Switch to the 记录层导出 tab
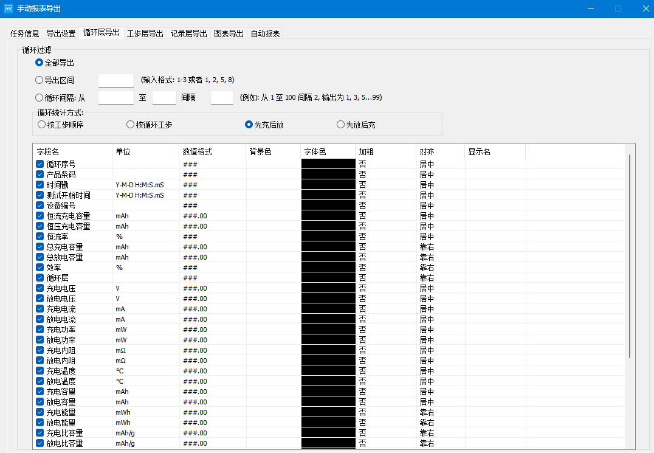654x453 pixels. click(x=189, y=33)
